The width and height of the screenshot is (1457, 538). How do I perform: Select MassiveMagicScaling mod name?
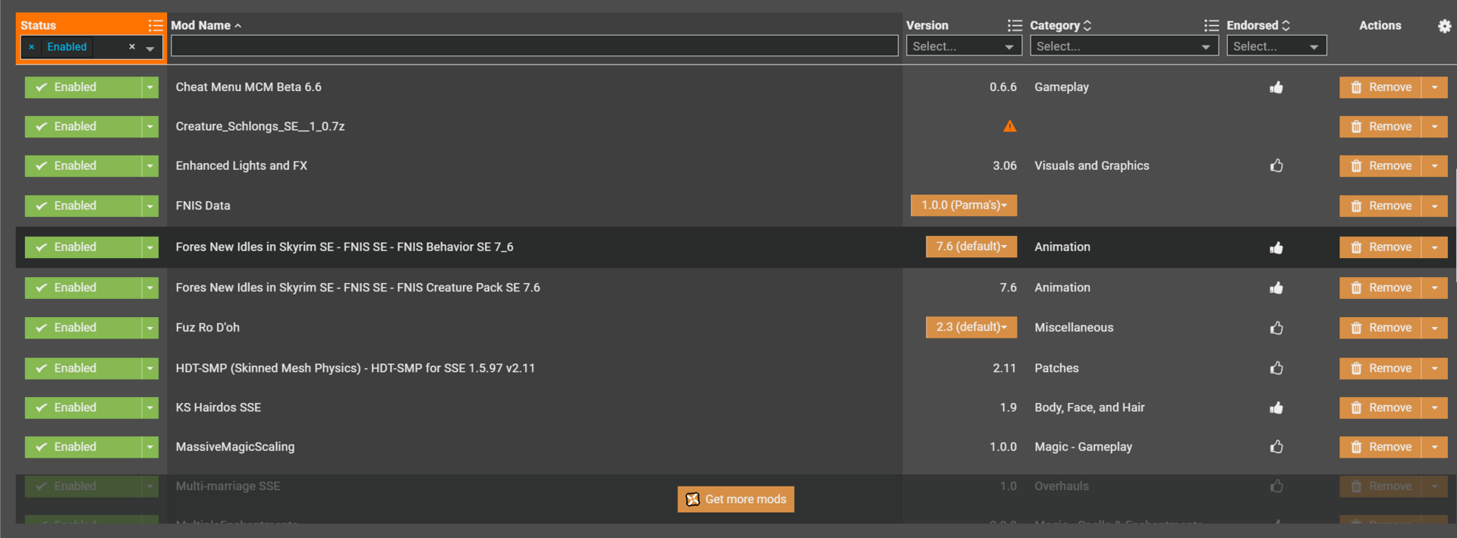click(x=235, y=447)
